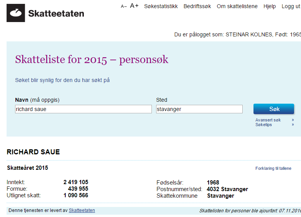301x217 pixels.
Task: Open Forklaring til tallene link
Action: point(273,168)
